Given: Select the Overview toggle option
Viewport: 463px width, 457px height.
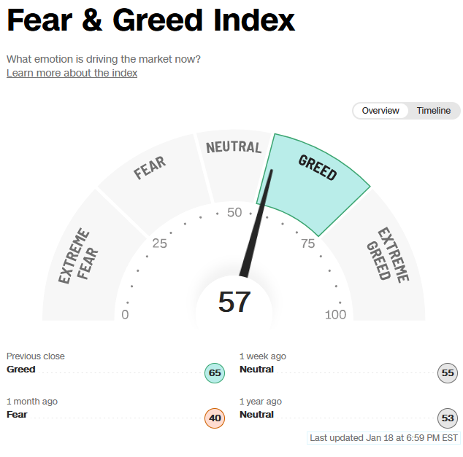Looking at the screenshot, I should (380, 111).
